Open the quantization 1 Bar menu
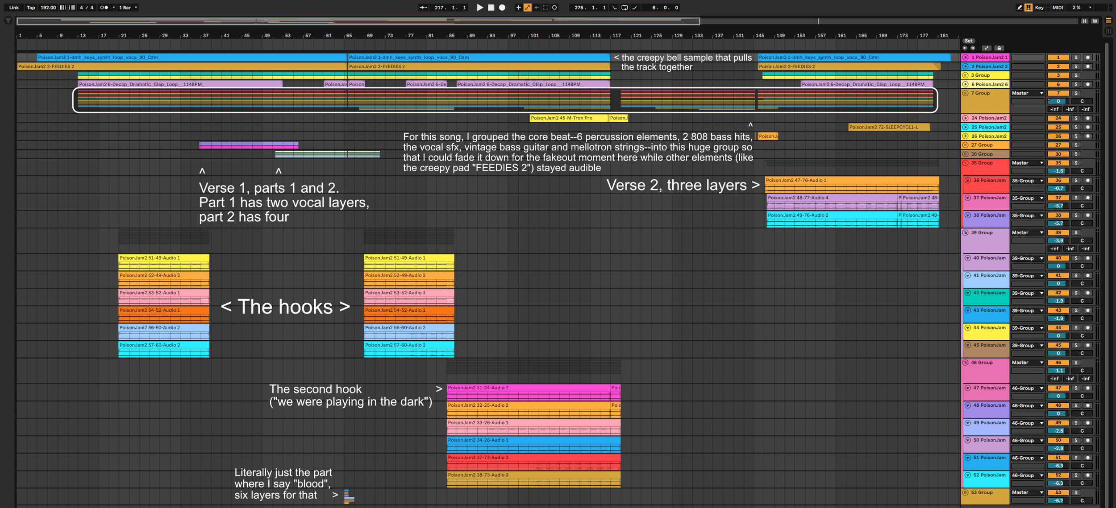 128,8
